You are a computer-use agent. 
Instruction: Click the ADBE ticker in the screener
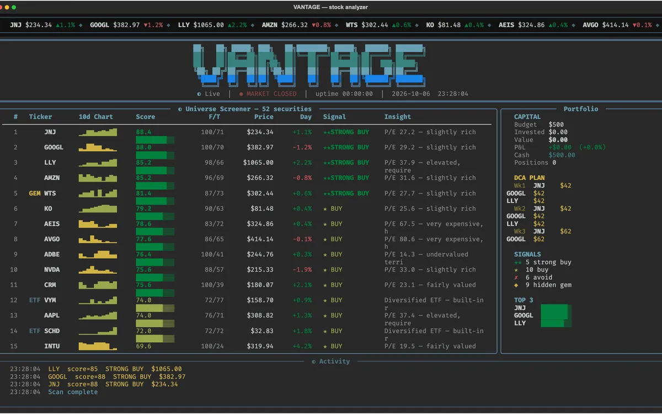pos(52,254)
